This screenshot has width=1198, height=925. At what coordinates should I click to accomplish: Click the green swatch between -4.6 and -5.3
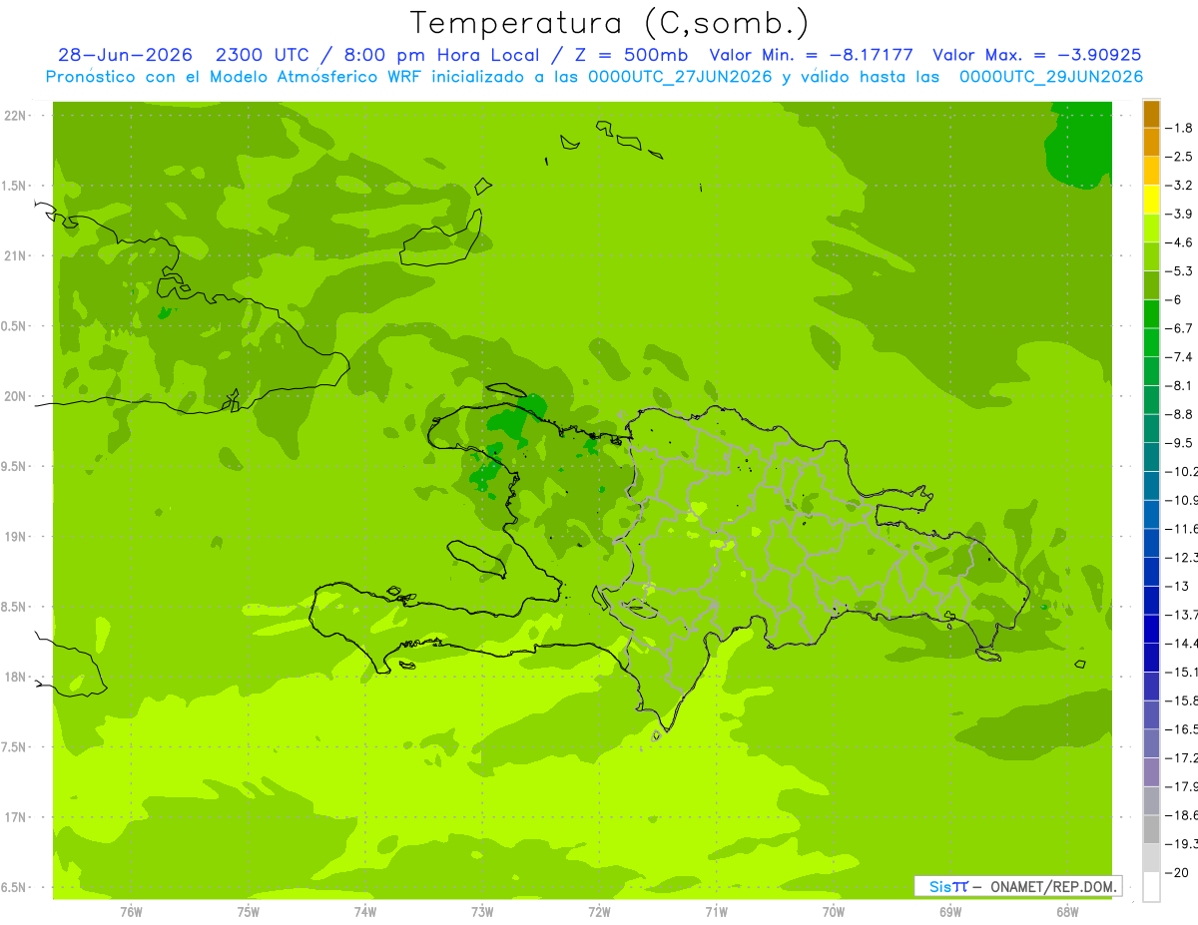(1151, 256)
